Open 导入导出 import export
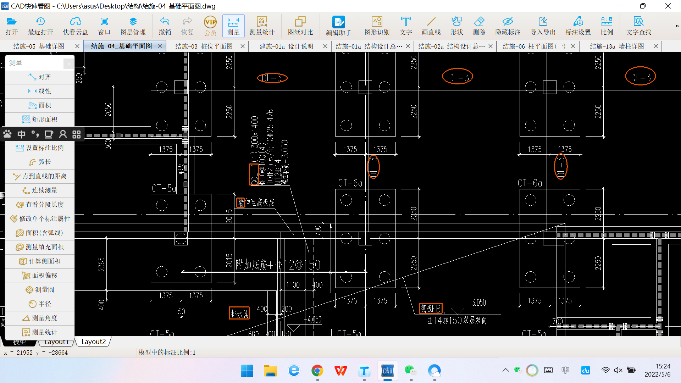Screen dimensions: 681x383 coord(543,26)
